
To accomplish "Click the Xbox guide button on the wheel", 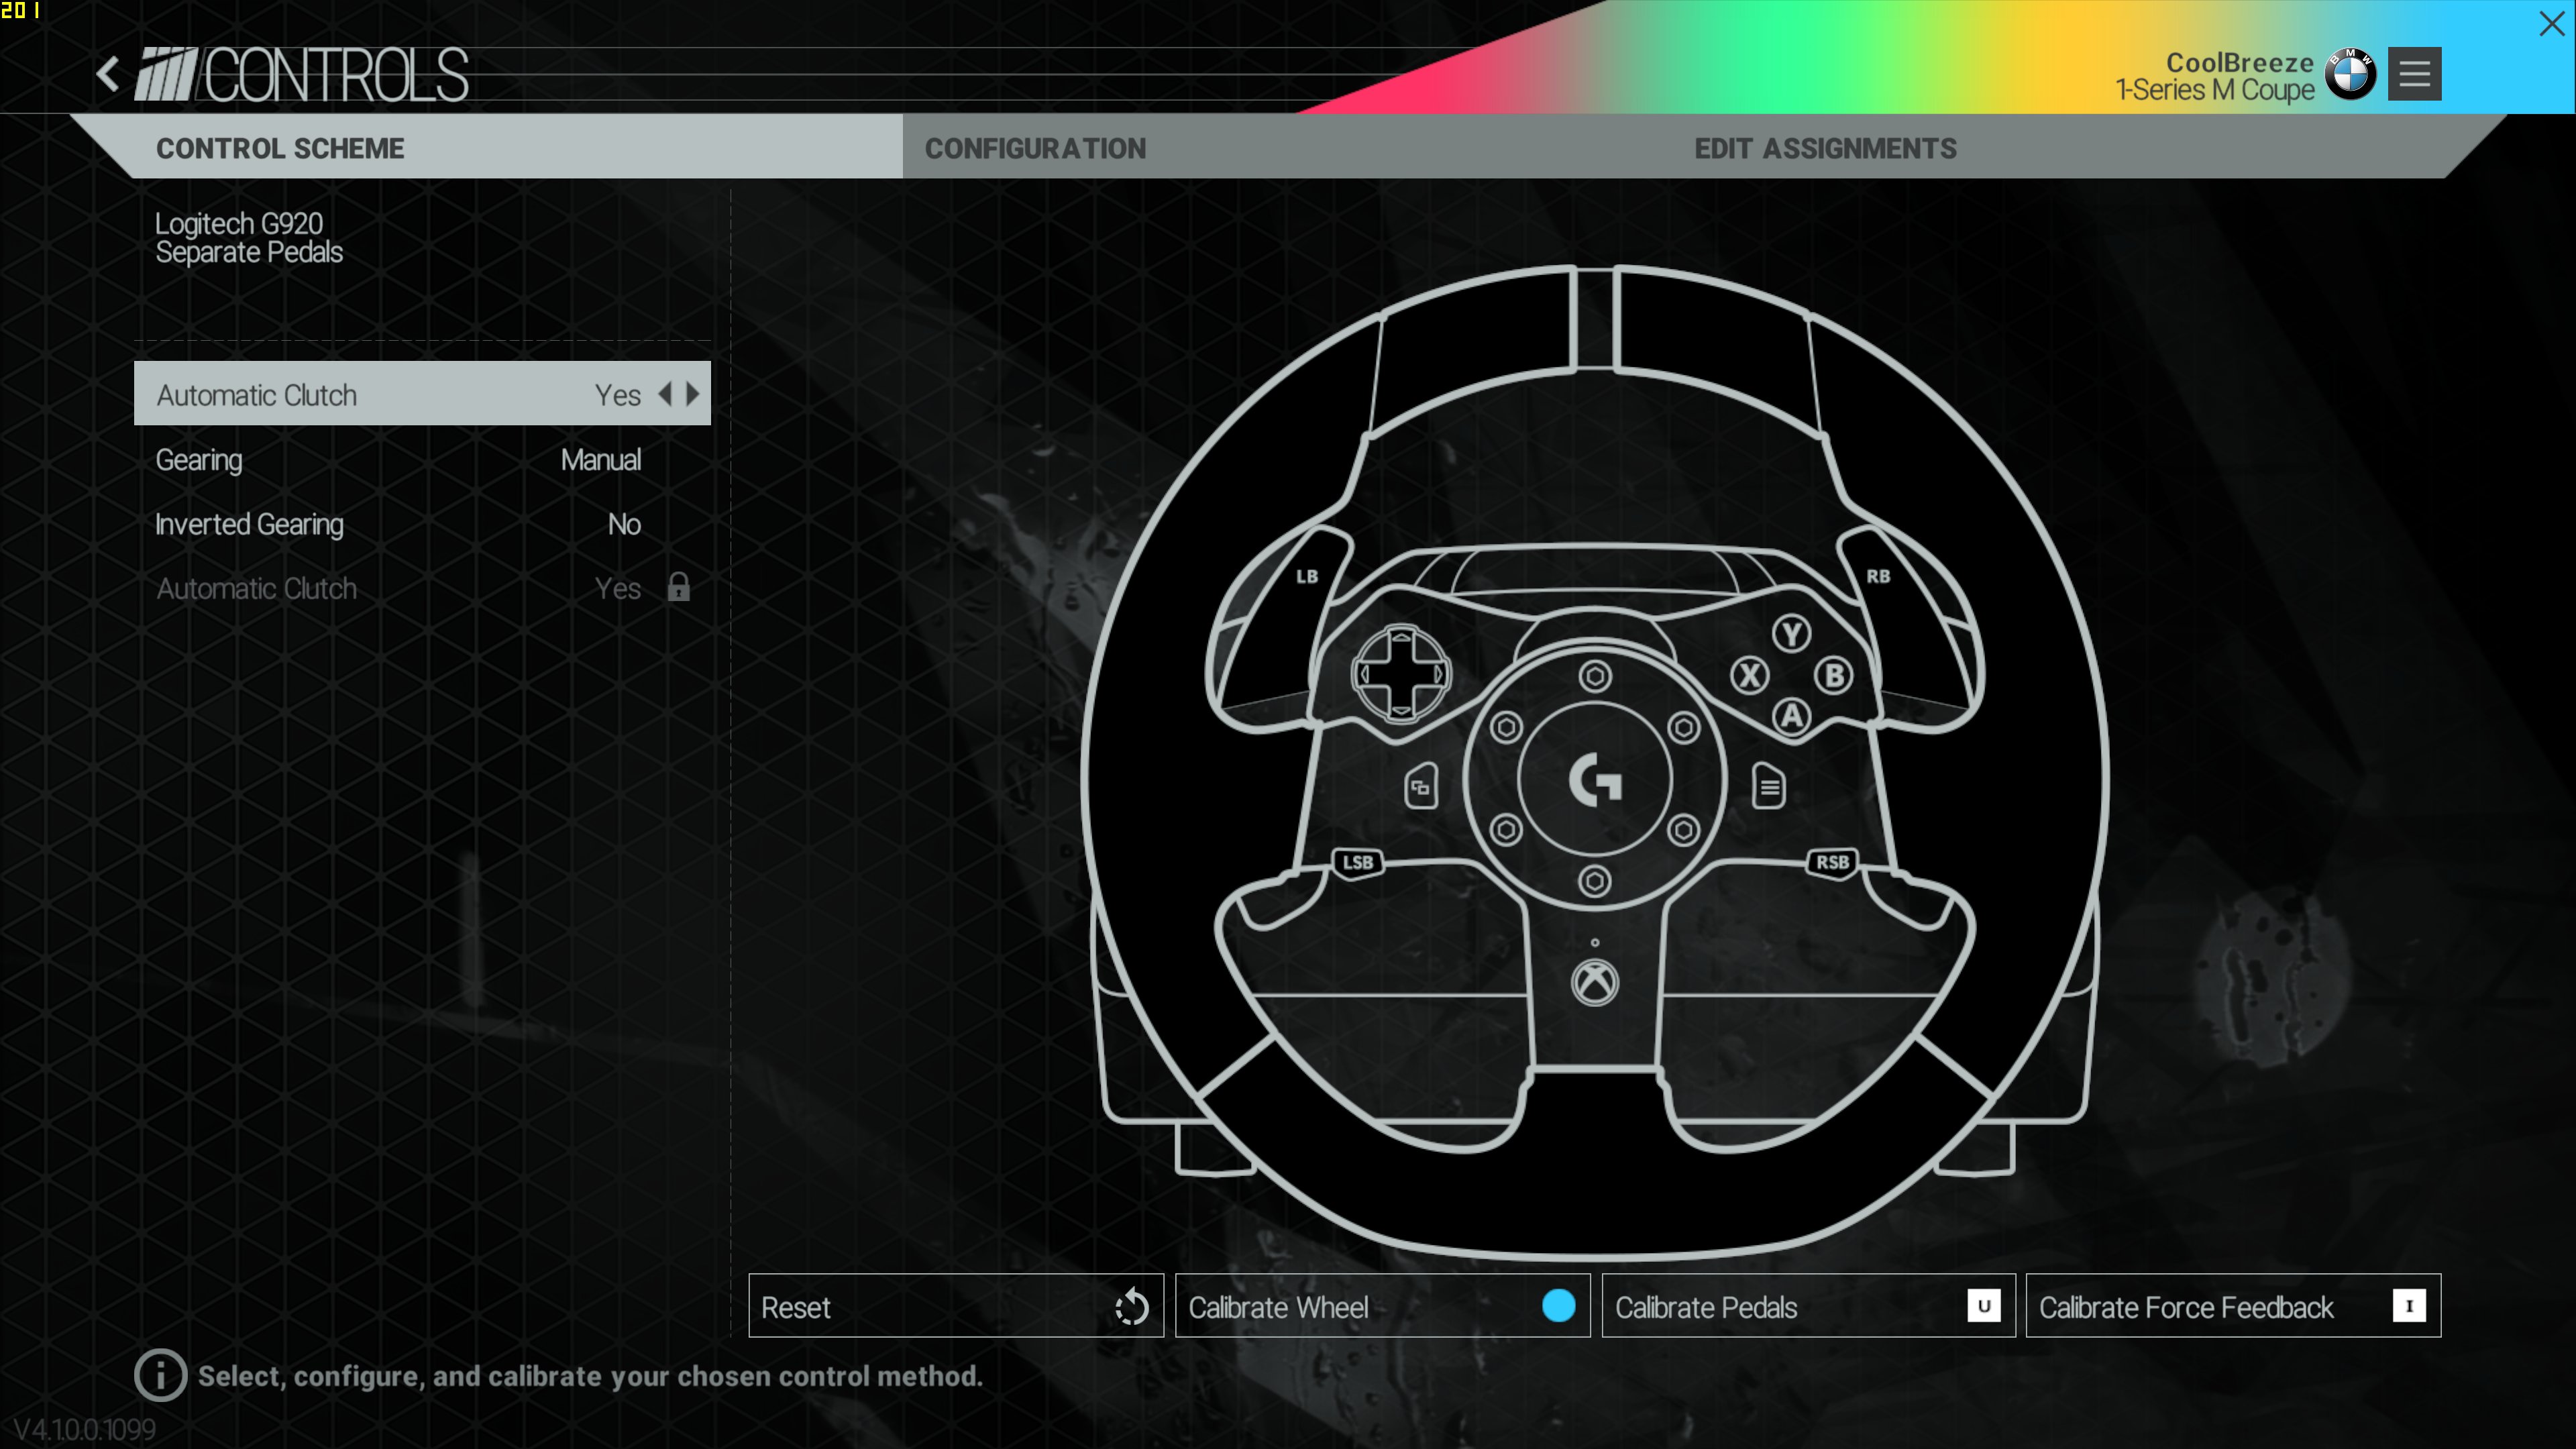I will [1594, 983].
